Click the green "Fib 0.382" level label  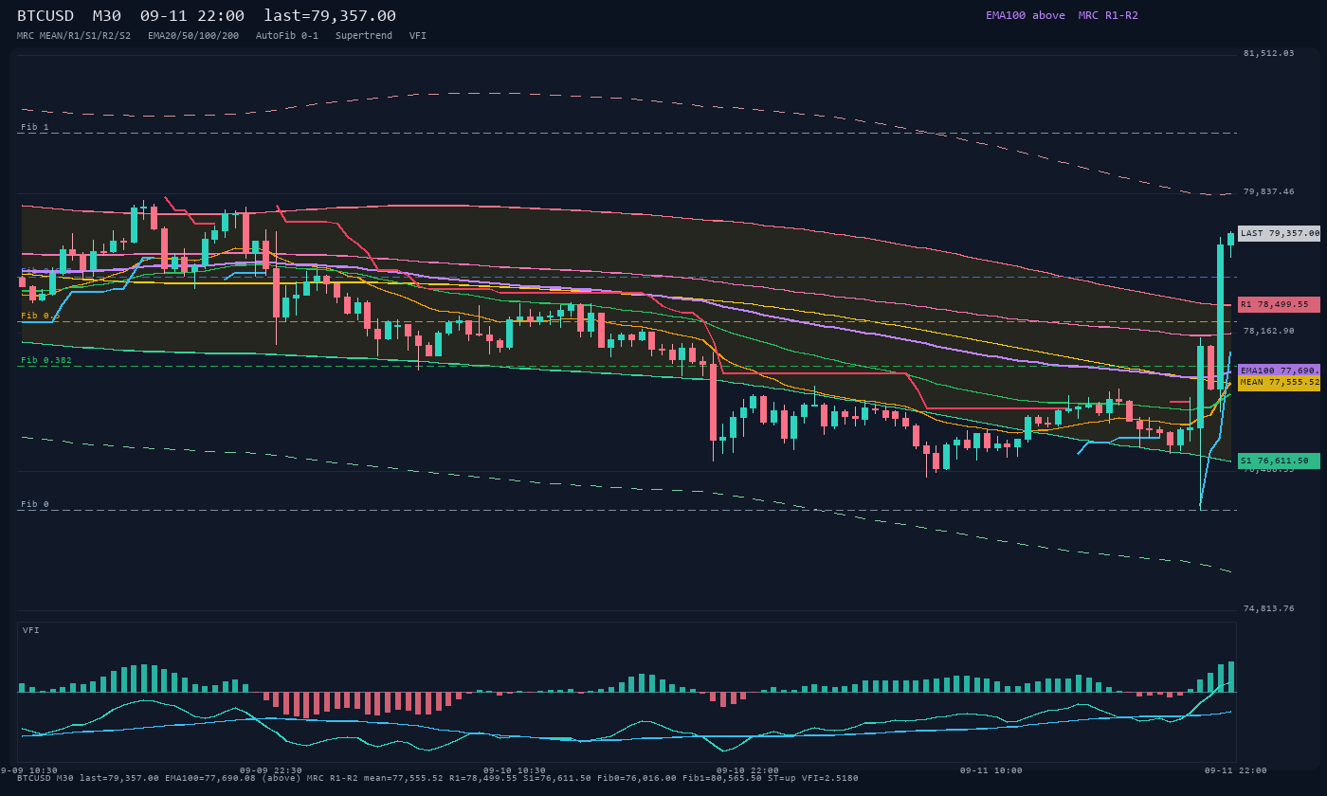46,360
